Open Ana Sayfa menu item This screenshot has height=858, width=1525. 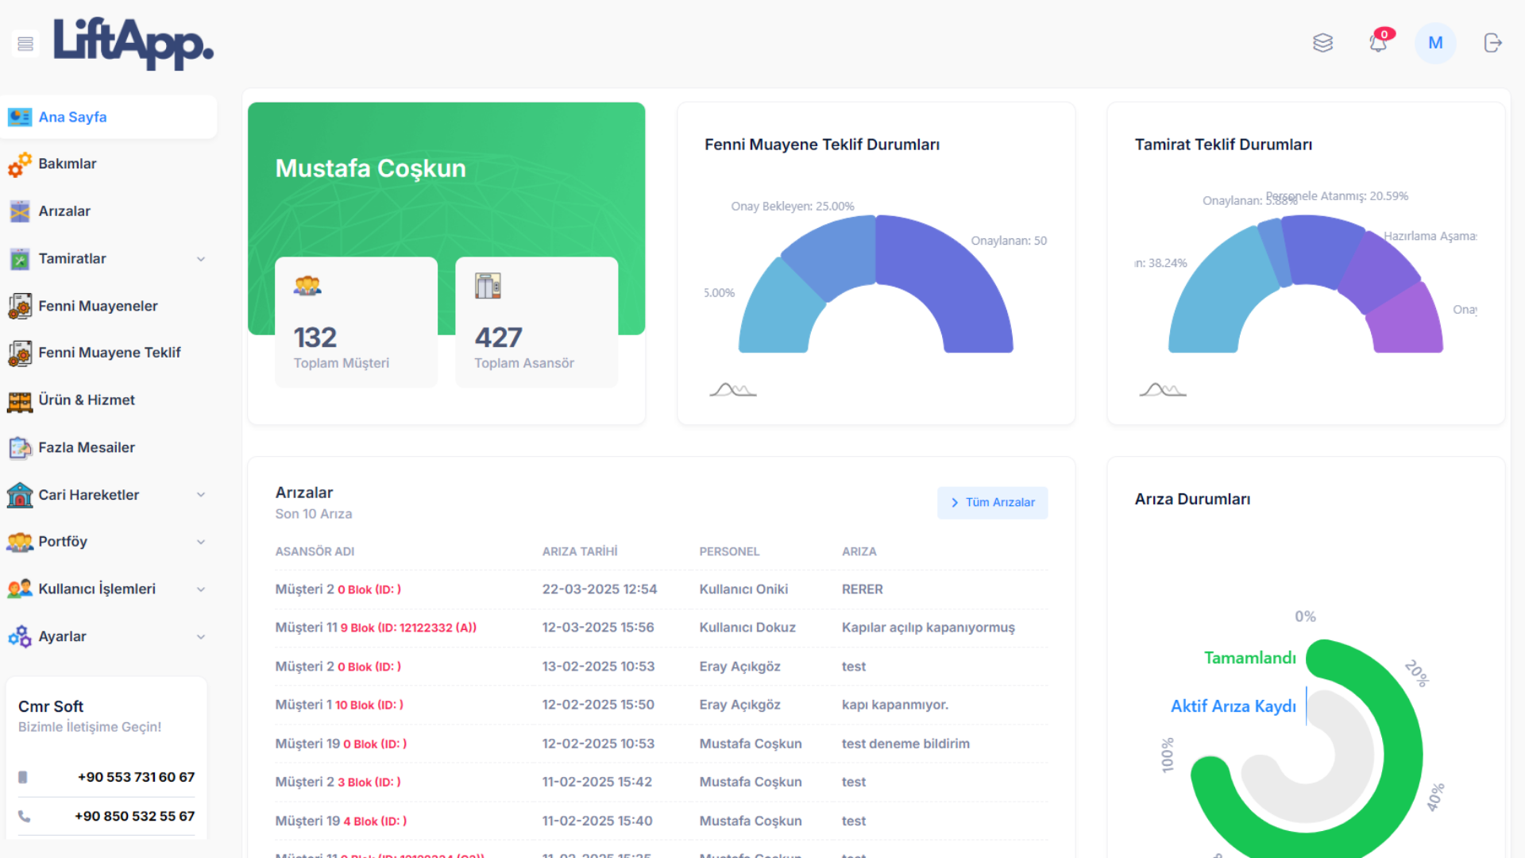pos(72,118)
